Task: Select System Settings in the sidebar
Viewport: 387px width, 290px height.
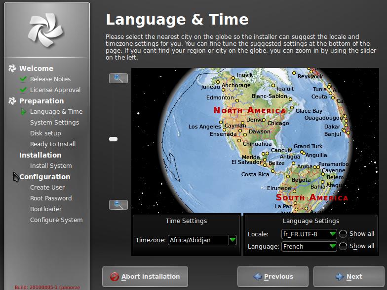Action: click(x=54, y=123)
